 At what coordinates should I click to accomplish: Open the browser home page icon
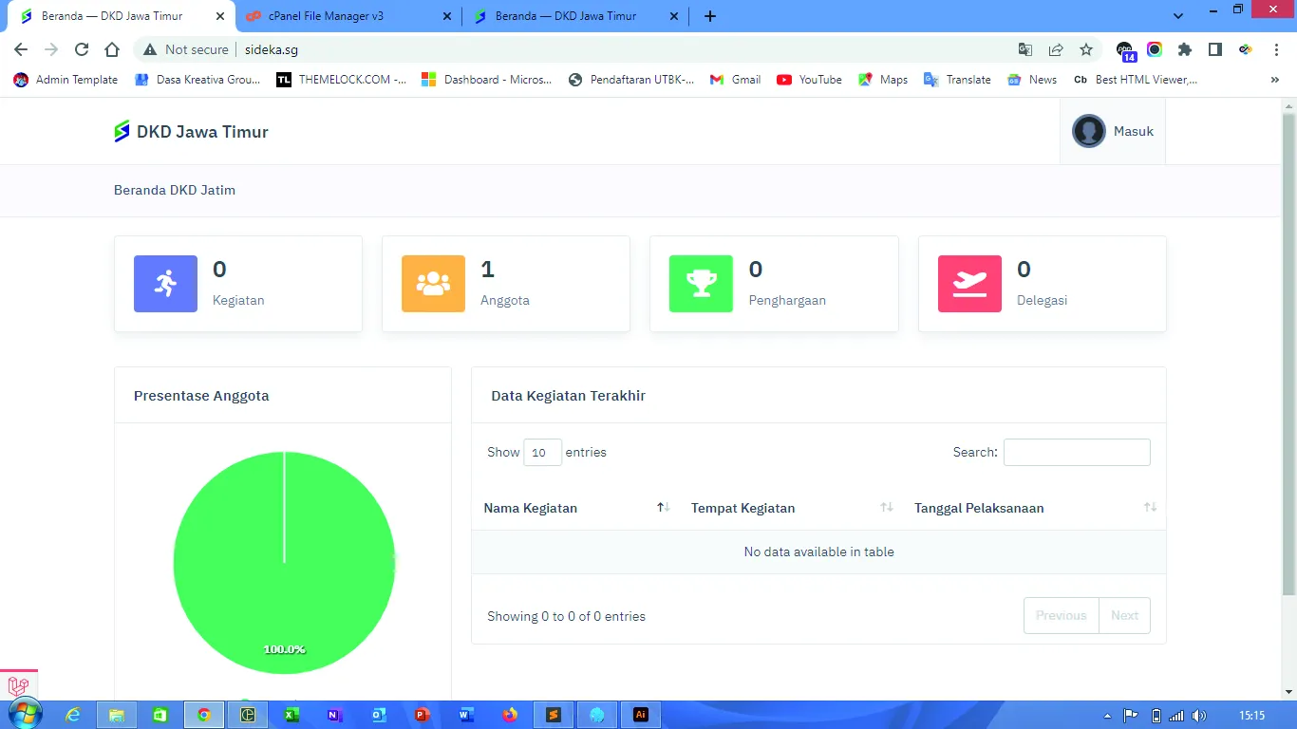(x=112, y=49)
